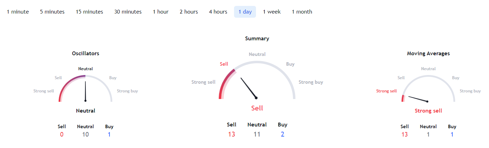
Task: Switch to 1 week timeframe
Action: (x=272, y=12)
